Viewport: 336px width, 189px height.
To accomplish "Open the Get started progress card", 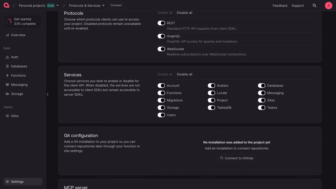I will [x=23, y=21].
